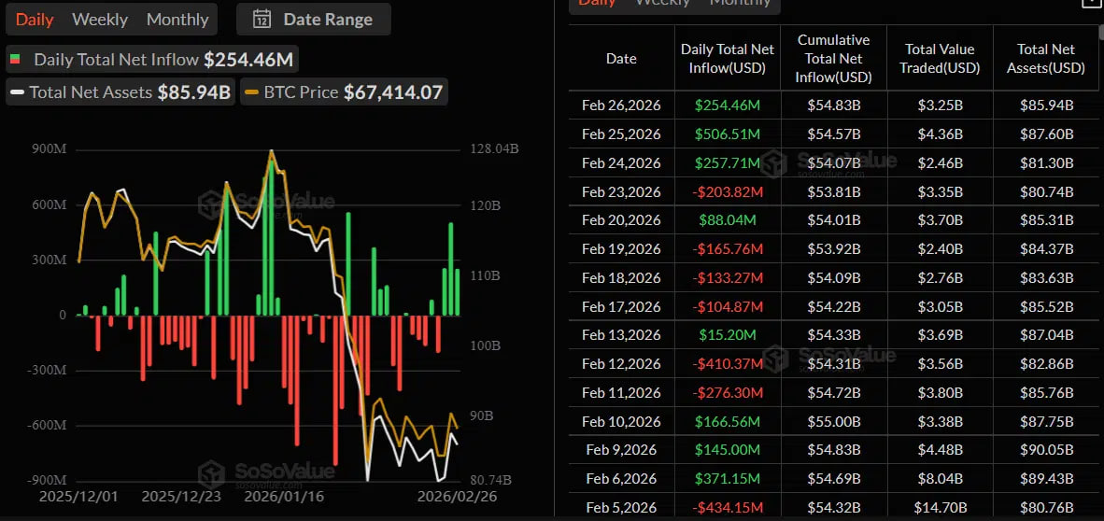Click the green-red inflow legend swatch

[x=15, y=60]
